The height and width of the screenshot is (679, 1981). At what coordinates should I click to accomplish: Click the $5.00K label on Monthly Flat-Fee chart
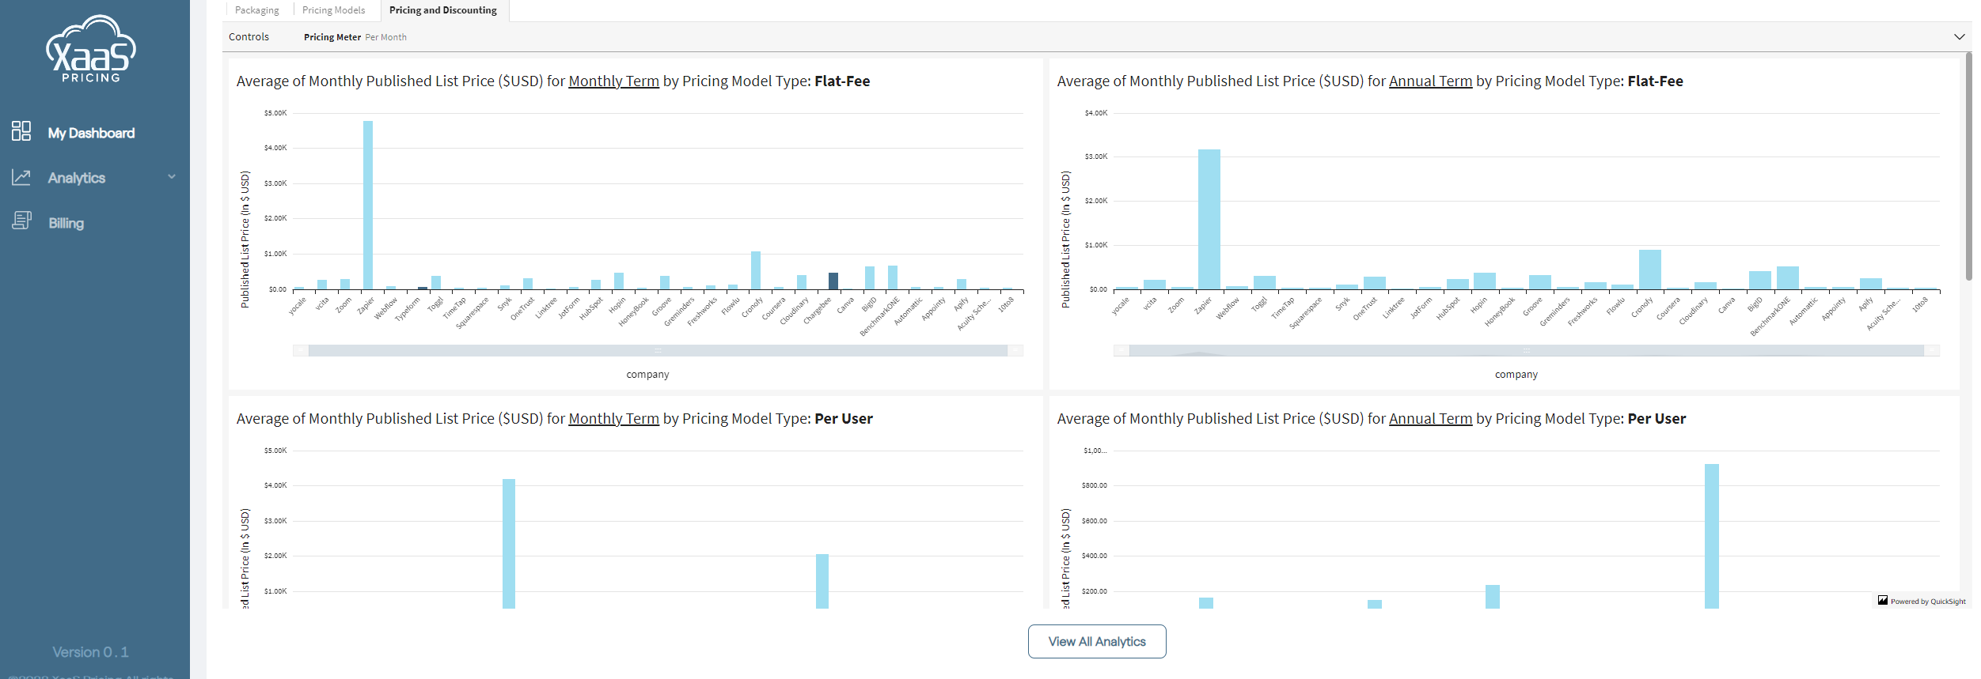tap(275, 113)
